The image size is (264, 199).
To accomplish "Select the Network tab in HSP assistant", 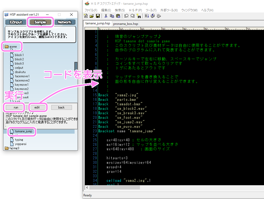I will click(x=65, y=22).
